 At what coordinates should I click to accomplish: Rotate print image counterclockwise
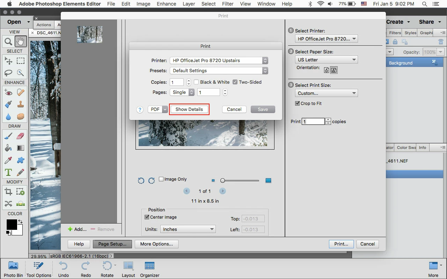(x=141, y=181)
